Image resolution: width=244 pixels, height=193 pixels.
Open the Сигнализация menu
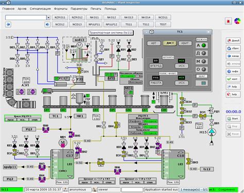point(40,9)
